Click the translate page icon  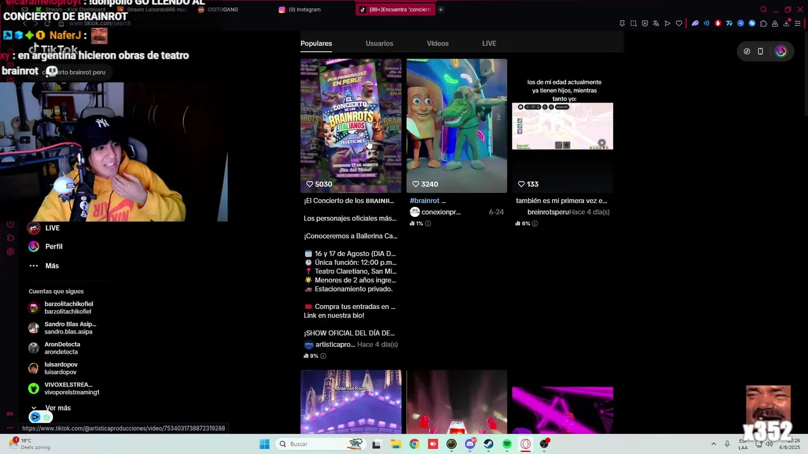tap(656, 23)
